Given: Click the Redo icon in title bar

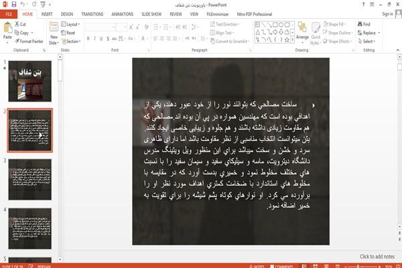Looking at the screenshot, I should pyautogui.click(x=34, y=5).
